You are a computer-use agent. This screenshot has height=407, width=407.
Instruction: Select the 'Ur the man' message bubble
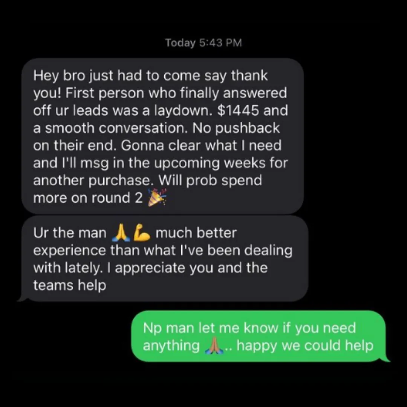(x=165, y=259)
